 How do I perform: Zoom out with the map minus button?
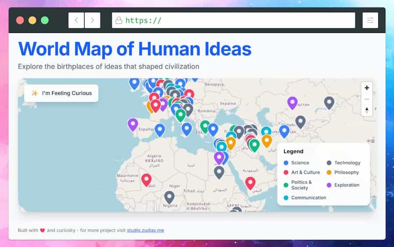point(366,99)
